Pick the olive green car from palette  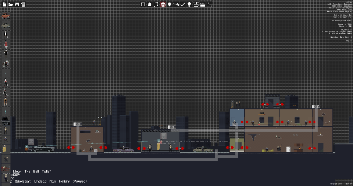(6, 26)
